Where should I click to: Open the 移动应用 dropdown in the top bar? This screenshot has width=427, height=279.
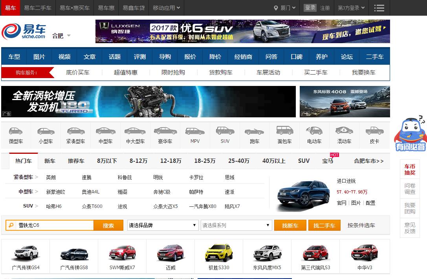click(166, 8)
